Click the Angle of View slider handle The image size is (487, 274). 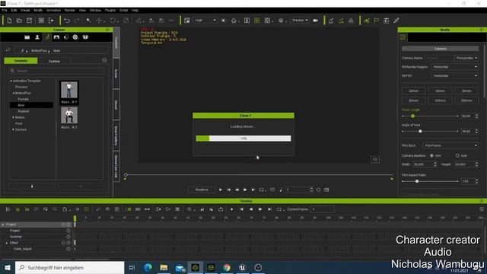[420, 132]
